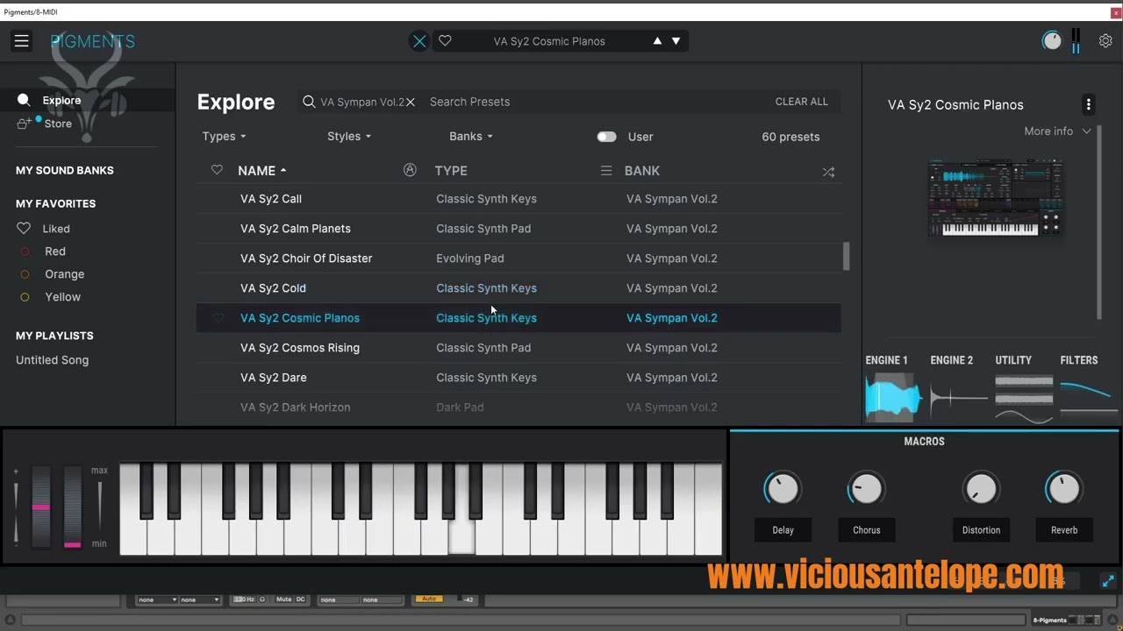Click the Reverb macro label
The image size is (1123, 631).
(x=1064, y=530)
